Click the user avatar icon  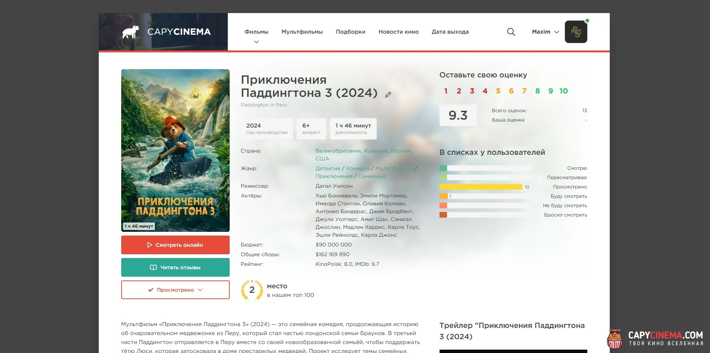pyautogui.click(x=576, y=32)
